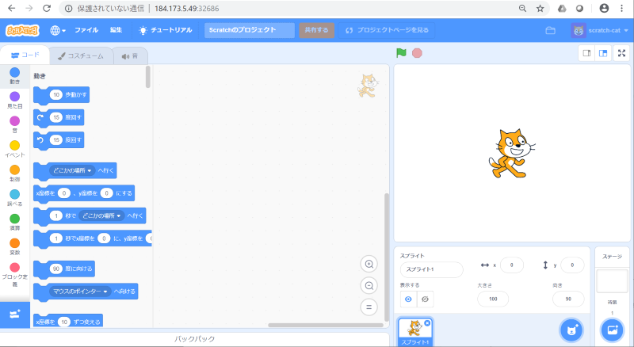Show the sprite with eye icon
The width and height of the screenshot is (634, 347).
tap(408, 299)
